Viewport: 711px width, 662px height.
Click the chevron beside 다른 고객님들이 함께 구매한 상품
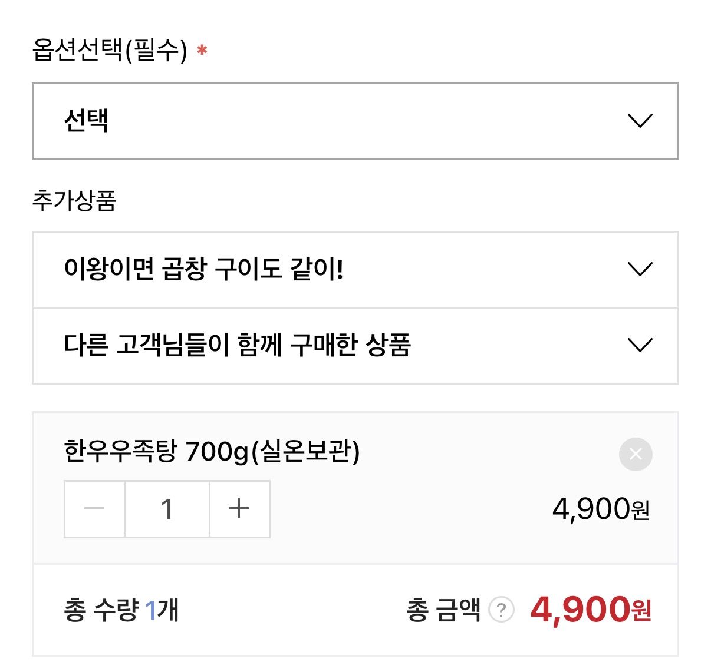640,345
